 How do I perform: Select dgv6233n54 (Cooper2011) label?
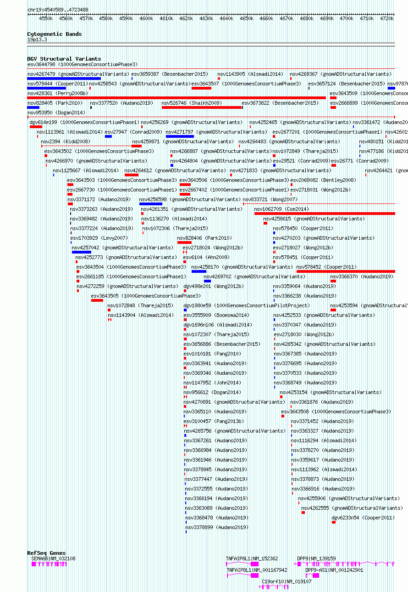click(363, 518)
